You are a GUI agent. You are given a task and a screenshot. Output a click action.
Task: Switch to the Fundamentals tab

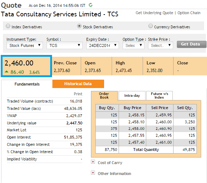27,84
